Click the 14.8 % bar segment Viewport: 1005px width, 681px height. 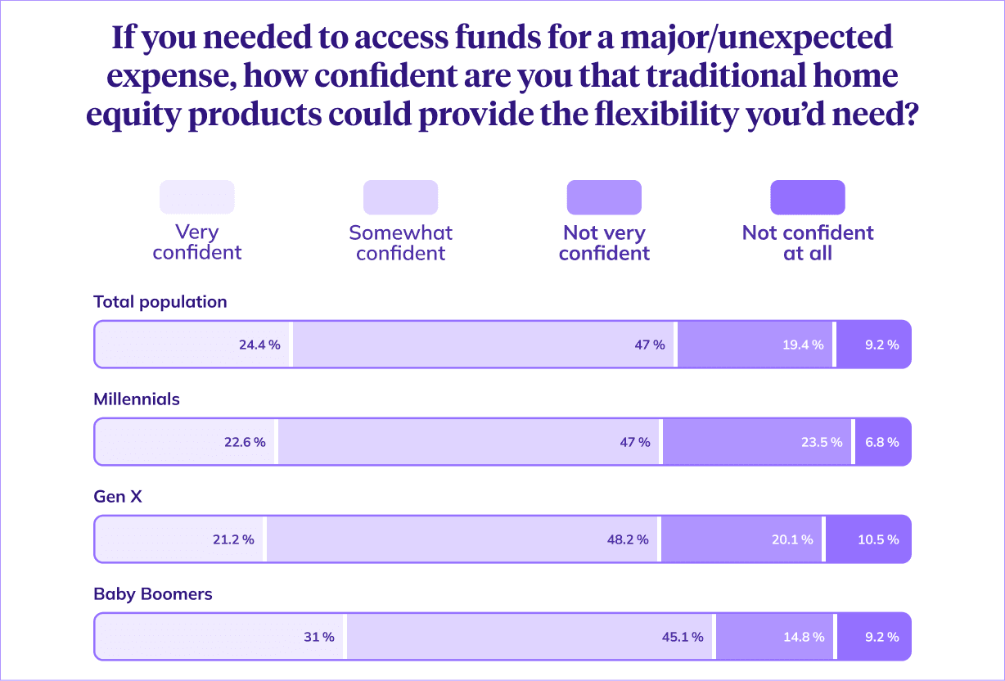775,637
